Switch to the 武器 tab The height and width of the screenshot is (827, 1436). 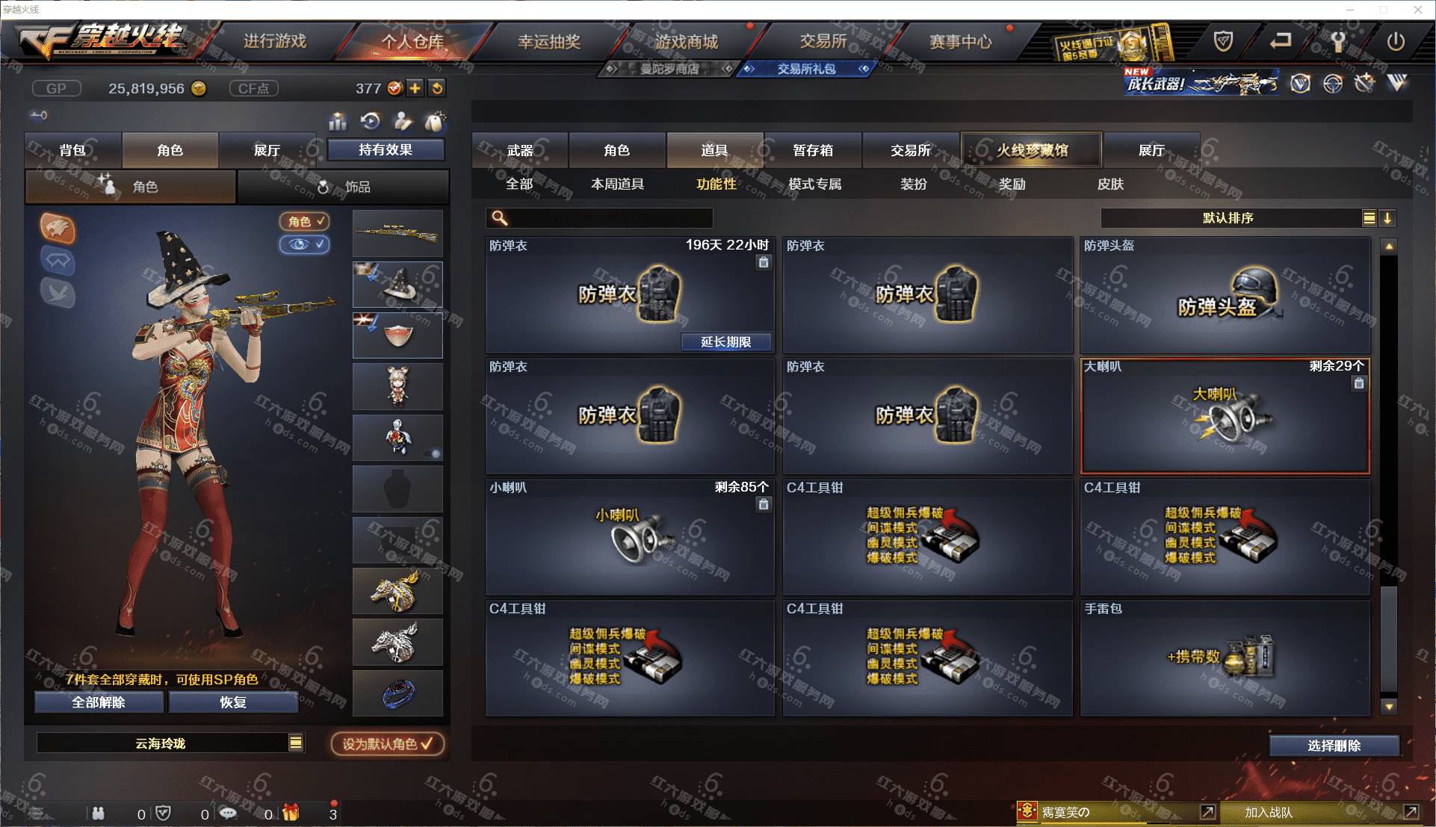click(520, 150)
